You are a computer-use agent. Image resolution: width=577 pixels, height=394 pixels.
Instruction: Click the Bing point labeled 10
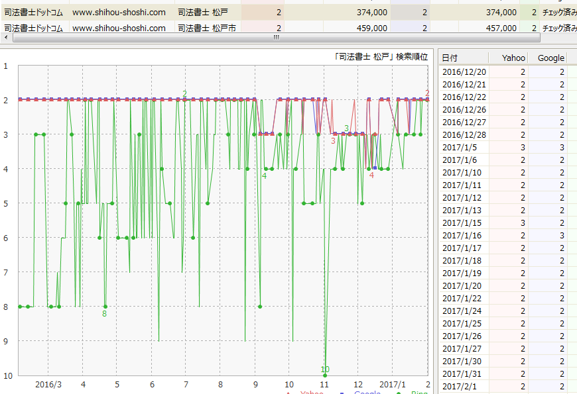point(325,375)
